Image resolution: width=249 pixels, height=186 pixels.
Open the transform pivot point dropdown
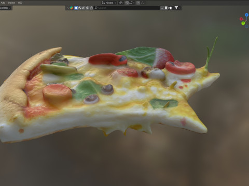pos(121,3)
